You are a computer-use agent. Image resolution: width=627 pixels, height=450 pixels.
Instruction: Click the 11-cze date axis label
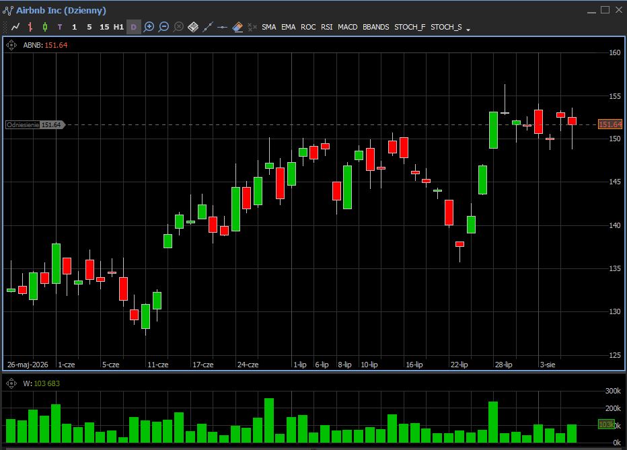point(158,365)
